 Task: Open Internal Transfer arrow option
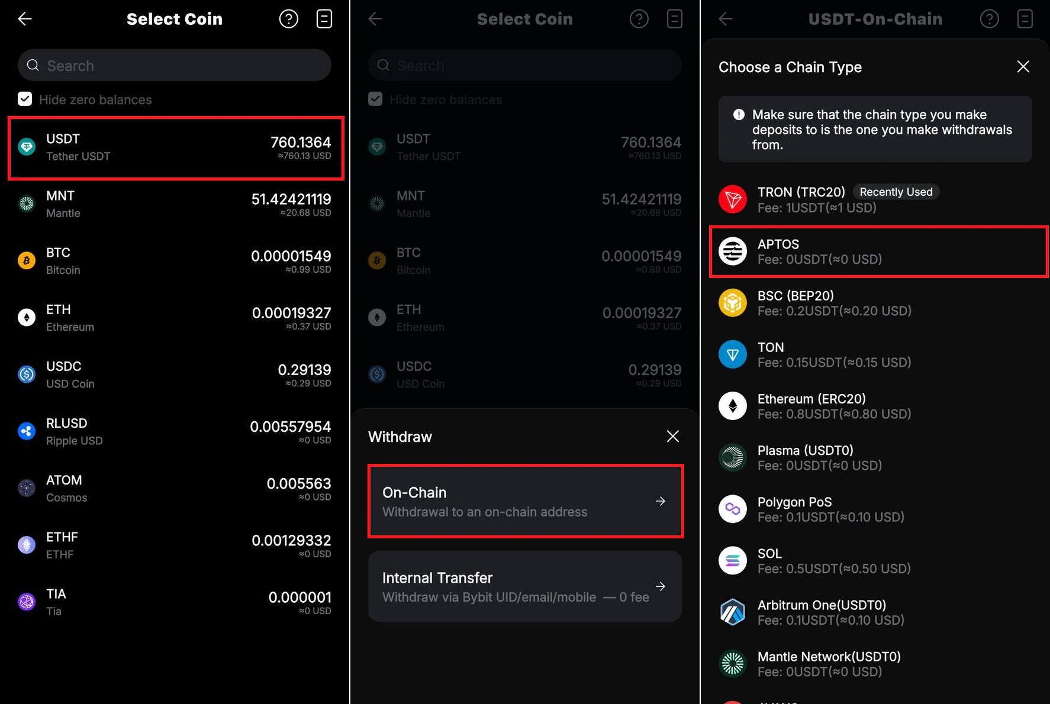click(525, 586)
